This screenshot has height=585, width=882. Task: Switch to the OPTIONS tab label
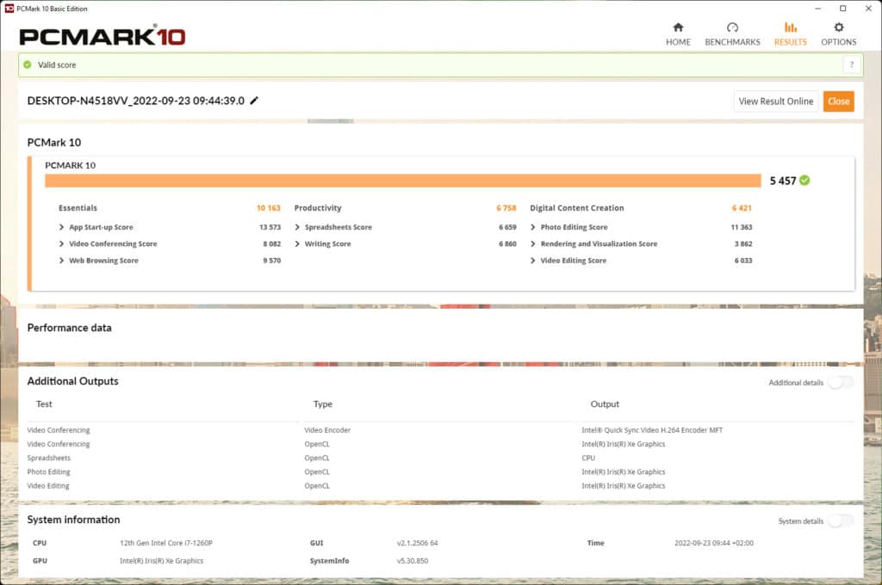(839, 42)
